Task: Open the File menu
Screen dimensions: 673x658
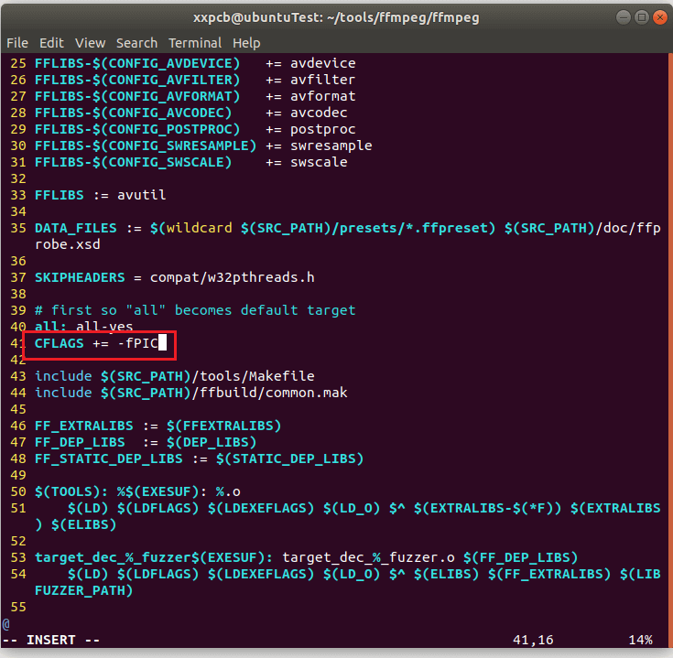Action: tap(17, 43)
